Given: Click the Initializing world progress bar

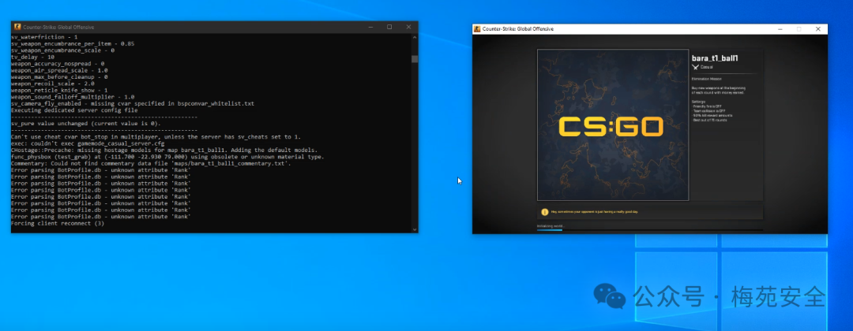Looking at the screenshot, I should [x=649, y=230].
